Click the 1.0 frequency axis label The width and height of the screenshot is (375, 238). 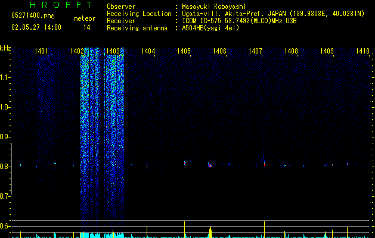(5, 107)
